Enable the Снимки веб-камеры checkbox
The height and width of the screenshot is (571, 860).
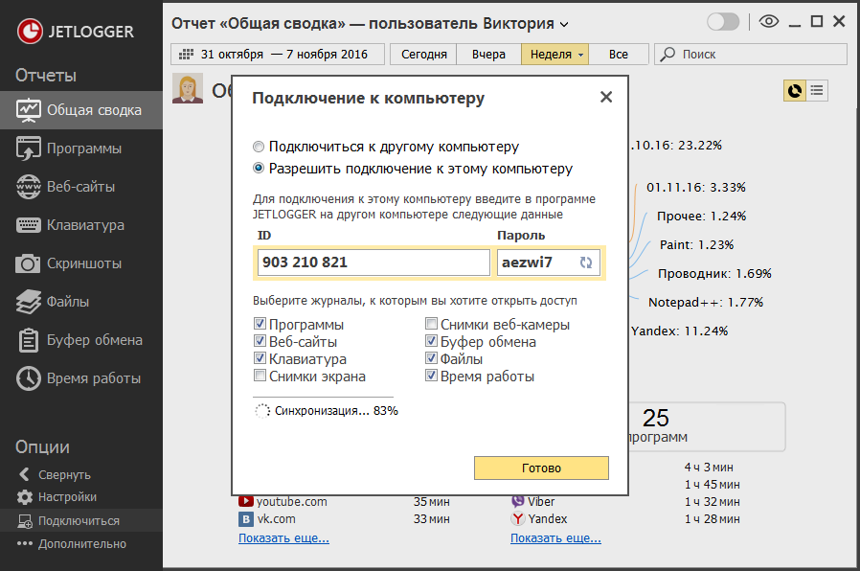click(432, 324)
